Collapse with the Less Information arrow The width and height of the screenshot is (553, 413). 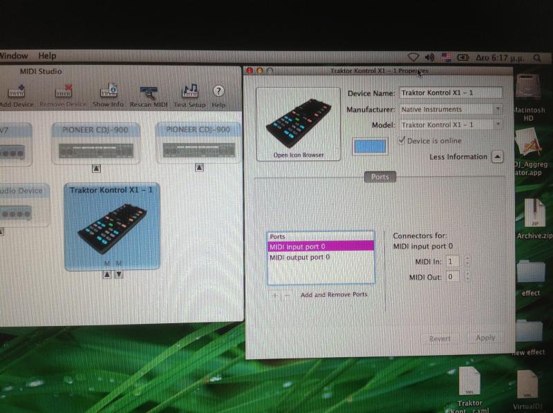click(x=497, y=157)
